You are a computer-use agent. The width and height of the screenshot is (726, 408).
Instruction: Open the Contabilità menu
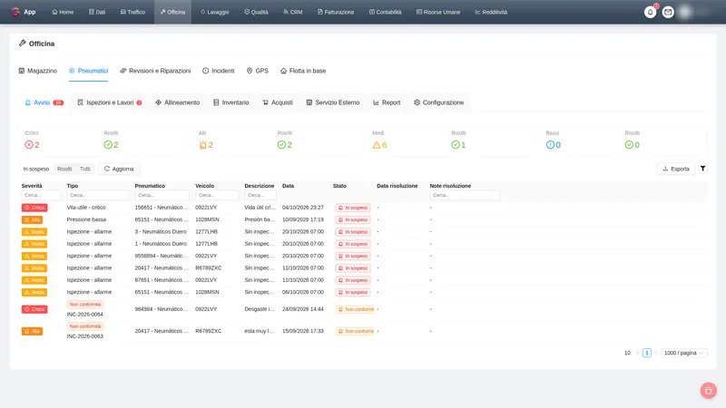click(x=385, y=12)
